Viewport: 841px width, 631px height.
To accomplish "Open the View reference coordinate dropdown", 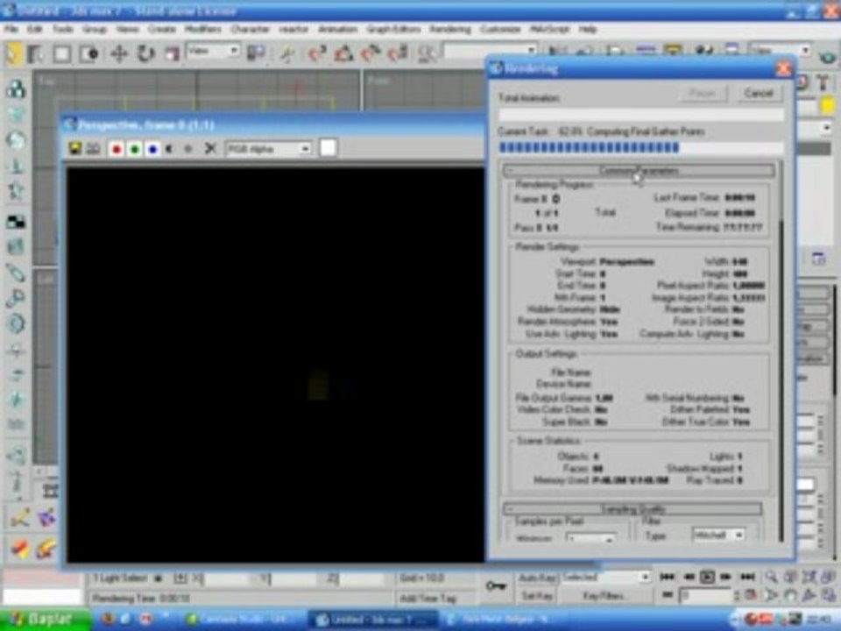I will tap(213, 51).
